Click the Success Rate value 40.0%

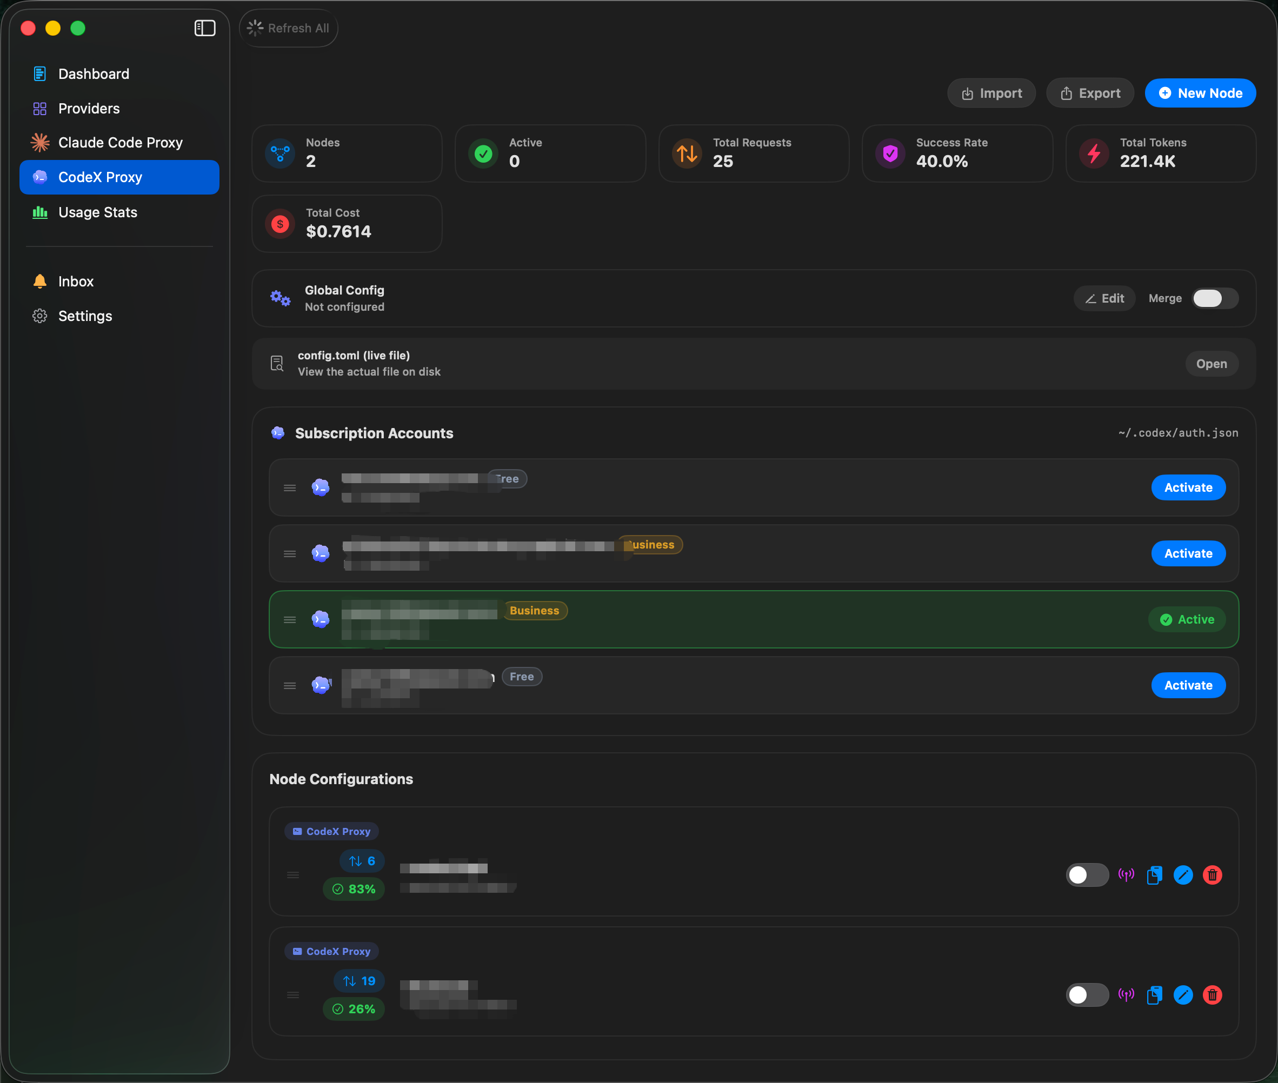[x=941, y=161]
